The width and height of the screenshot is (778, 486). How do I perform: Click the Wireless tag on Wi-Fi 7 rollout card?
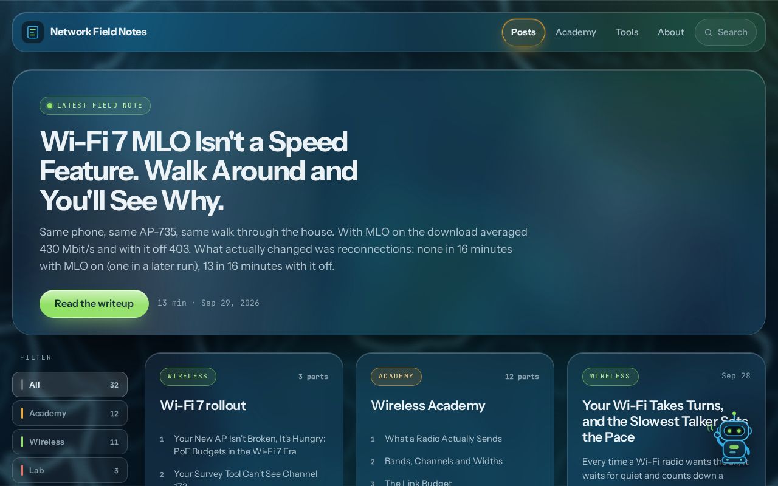coord(188,376)
